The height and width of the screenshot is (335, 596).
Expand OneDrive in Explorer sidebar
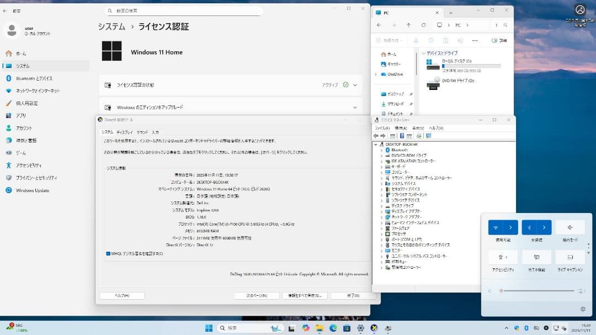(376, 74)
